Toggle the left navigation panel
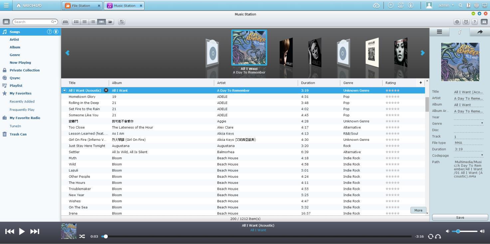This screenshot has height=244, width=490. (6, 22)
